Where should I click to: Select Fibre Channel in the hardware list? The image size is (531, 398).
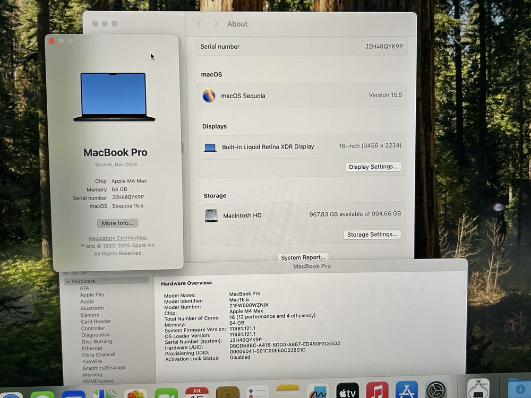(x=99, y=354)
